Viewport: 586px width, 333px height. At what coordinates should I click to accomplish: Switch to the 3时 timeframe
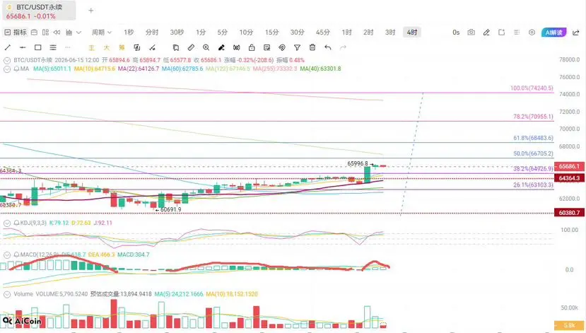pos(390,33)
